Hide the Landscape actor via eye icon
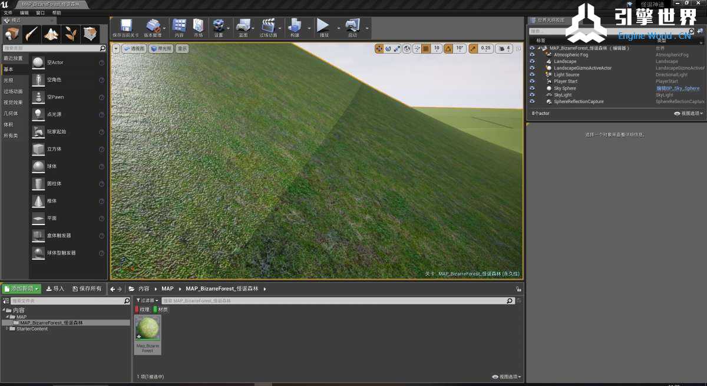 (x=532, y=61)
